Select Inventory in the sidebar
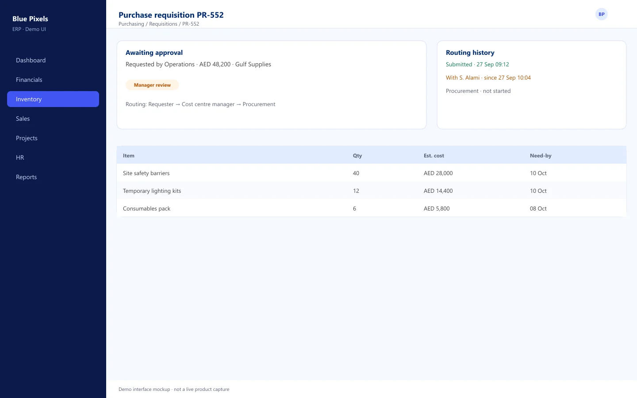The height and width of the screenshot is (398, 637). 53,99
